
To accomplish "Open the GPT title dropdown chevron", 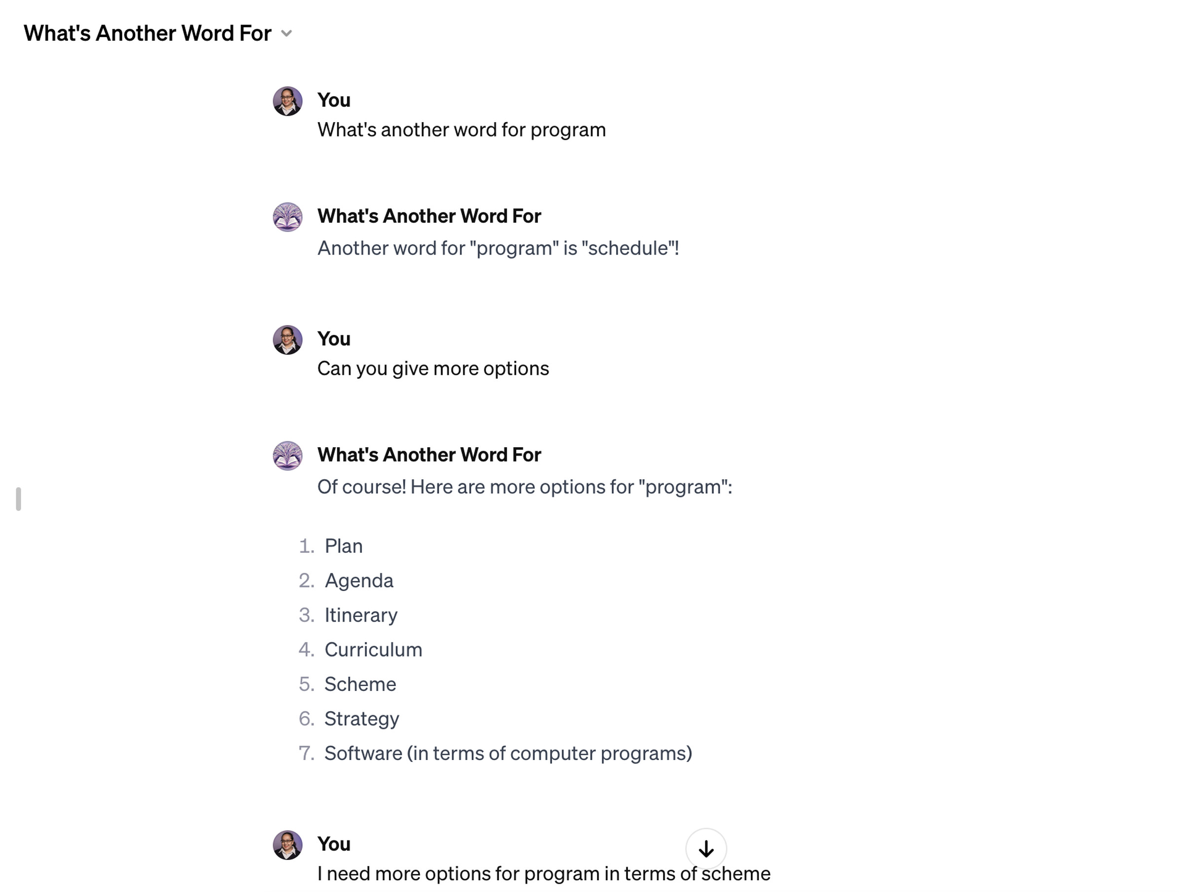I will (x=287, y=33).
